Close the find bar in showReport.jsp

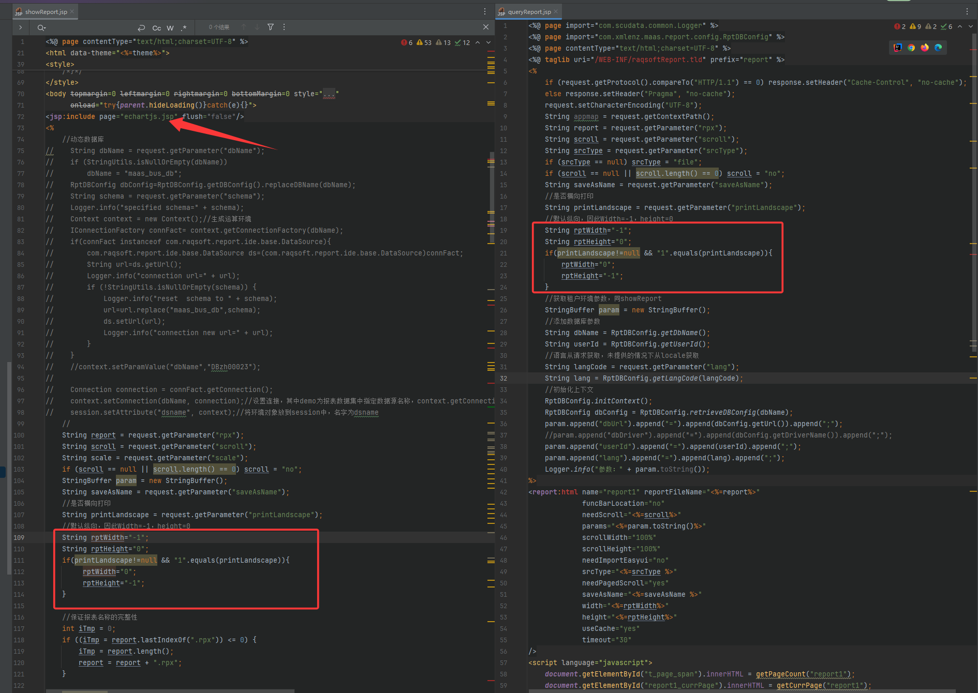coord(485,27)
